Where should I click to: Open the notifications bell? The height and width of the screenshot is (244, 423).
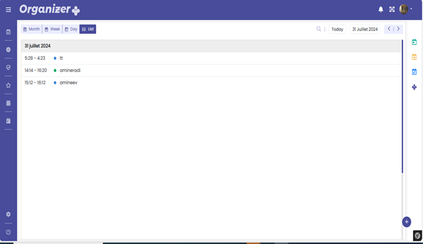381,9
